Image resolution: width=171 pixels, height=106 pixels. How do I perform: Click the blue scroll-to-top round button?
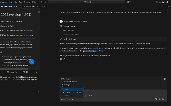coord(32,62)
